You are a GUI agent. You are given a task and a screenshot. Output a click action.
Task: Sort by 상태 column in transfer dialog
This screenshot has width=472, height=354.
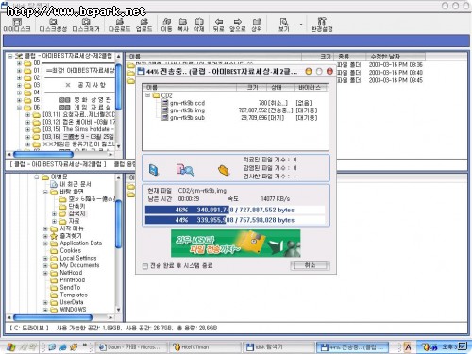tap(279, 87)
